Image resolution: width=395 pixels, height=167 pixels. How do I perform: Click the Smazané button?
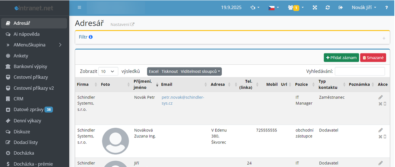(x=373, y=58)
